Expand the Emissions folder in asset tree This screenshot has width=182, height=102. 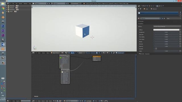point(7,10)
